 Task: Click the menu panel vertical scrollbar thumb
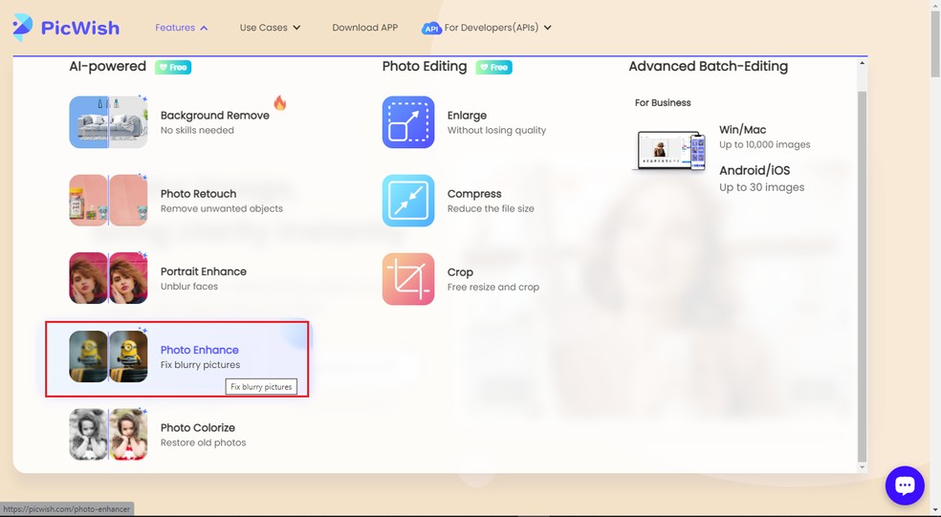pos(863,276)
